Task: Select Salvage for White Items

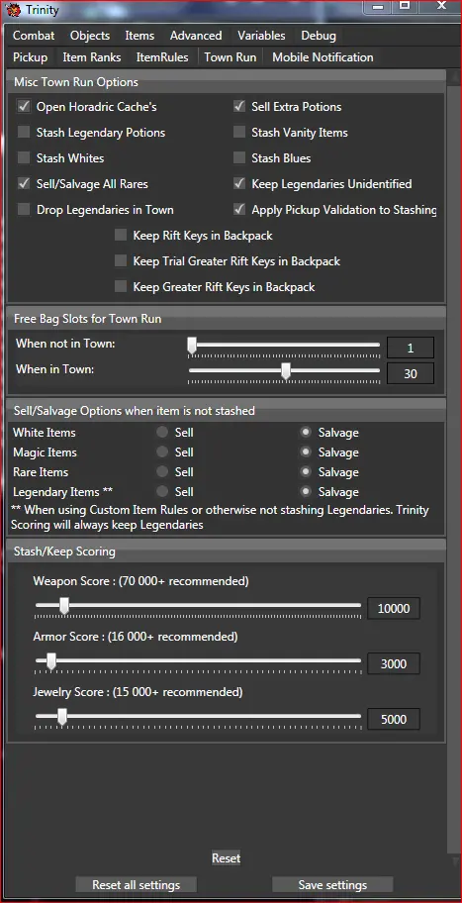Action: pos(307,432)
